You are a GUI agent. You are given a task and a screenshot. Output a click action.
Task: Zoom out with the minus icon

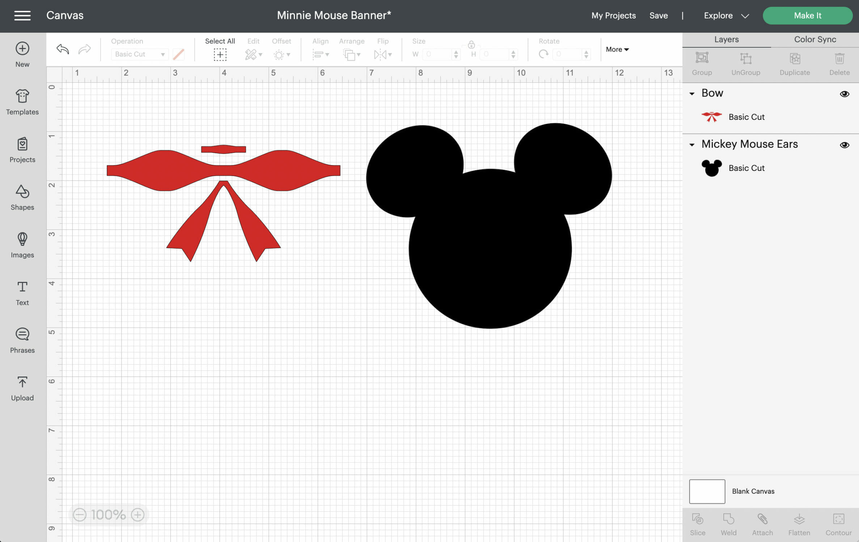(80, 515)
